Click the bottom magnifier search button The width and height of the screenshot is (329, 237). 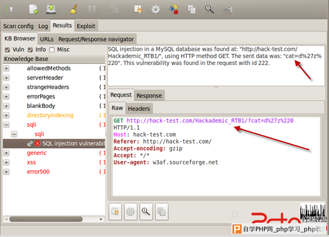click(x=146, y=212)
